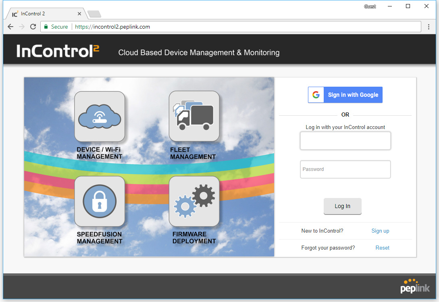
Task: Click 'Cloud Based Device Management & Monitoring' tagline
Action: tap(199, 53)
